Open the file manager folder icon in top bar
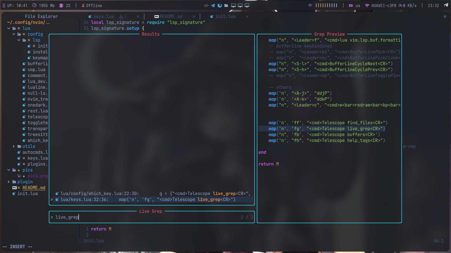Image resolution: width=451 pixels, height=253 pixels. [x=226, y=6]
